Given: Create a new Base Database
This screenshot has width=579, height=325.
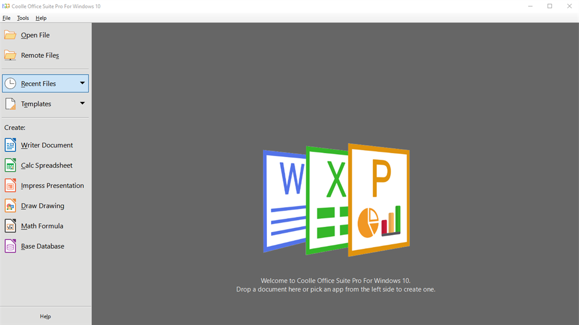Looking at the screenshot, I should point(45,246).
